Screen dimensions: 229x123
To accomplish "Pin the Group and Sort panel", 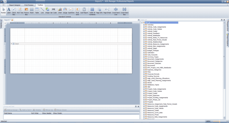I will click(136, 106).
